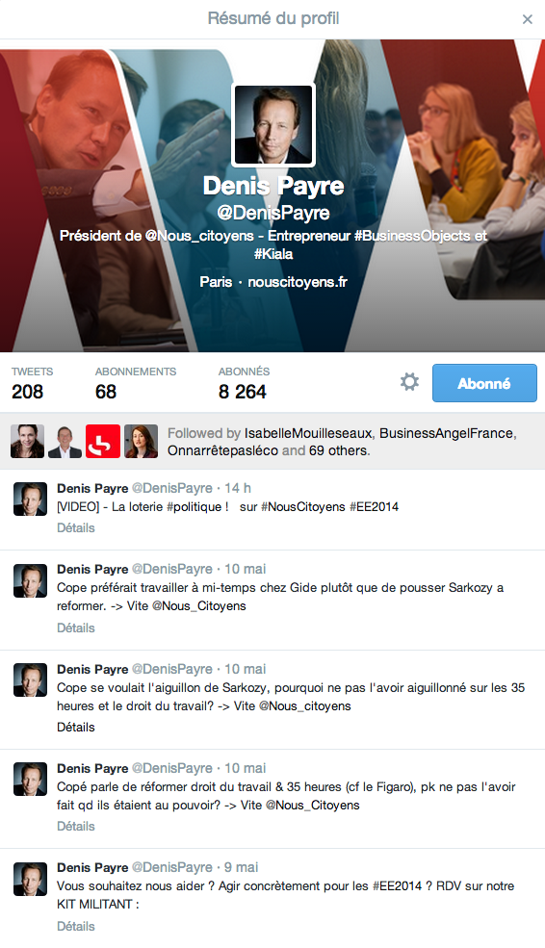Click the #BusinessObjects hashtag in bio
Image resolution: width=545 pixels, height=948 pixels.
coord(412,236)
